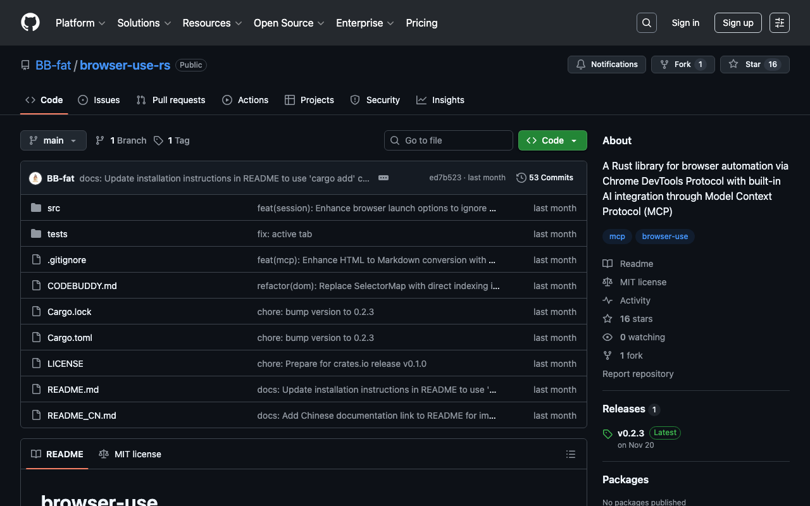Screen dimensions: 810x506
Task: Select the mcp topic tag
Action: coord(617,237)
